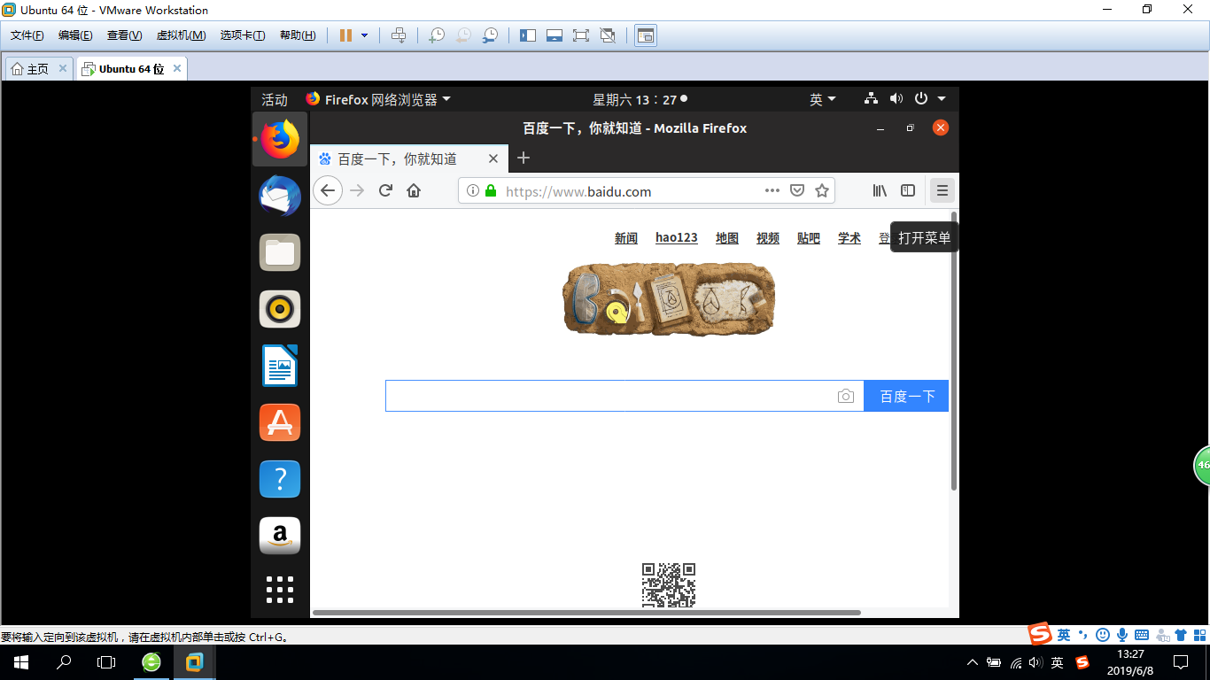The width and height of the screenshot is (1210, 680).
Task: Toggle the console view icon
Action: click(x=646, y=35)
